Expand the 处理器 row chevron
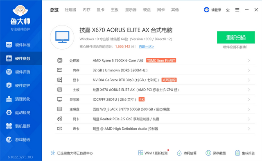Screen dimensions: 262x161 tap(249, 60)
